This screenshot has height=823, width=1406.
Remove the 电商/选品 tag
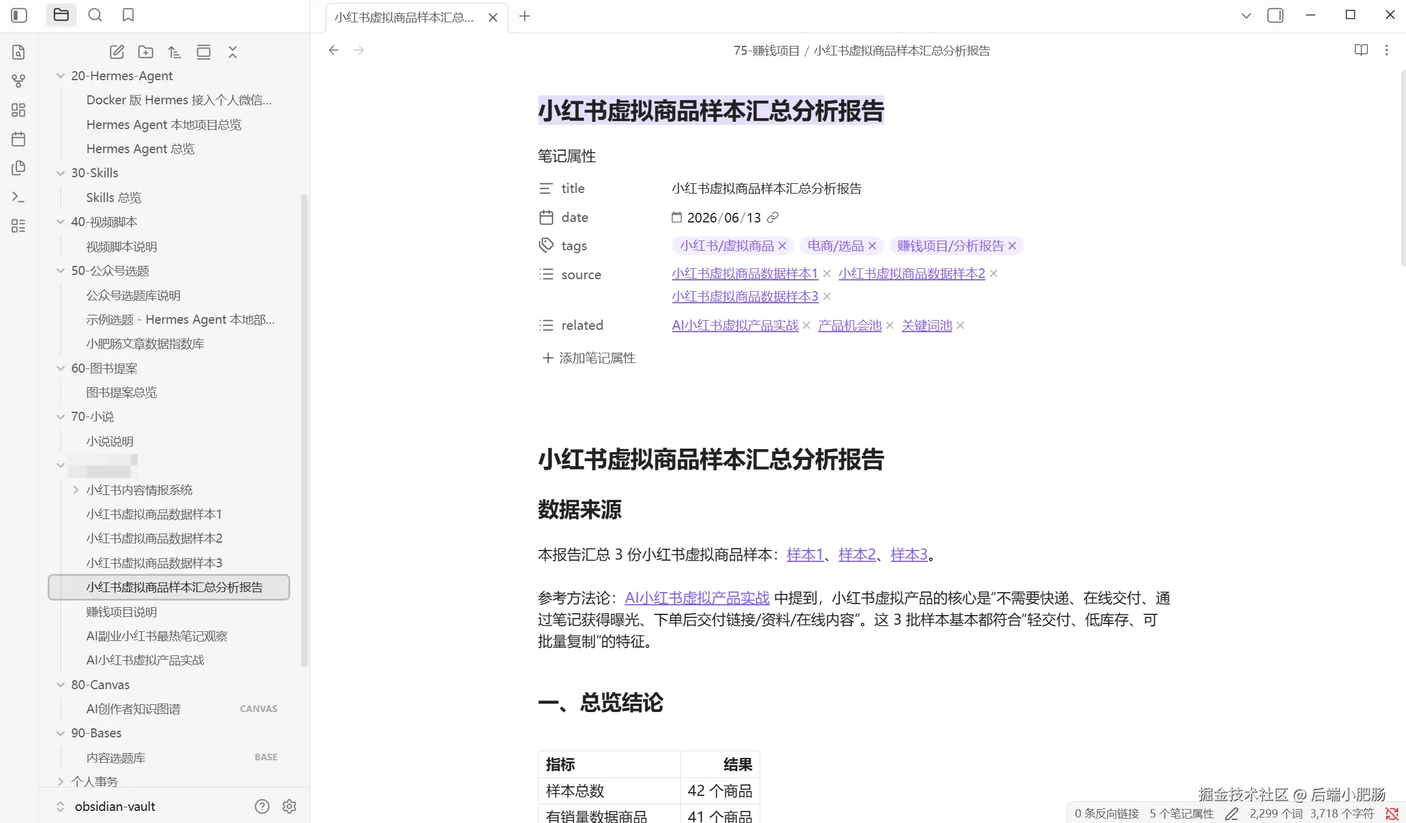coord(872,246)
